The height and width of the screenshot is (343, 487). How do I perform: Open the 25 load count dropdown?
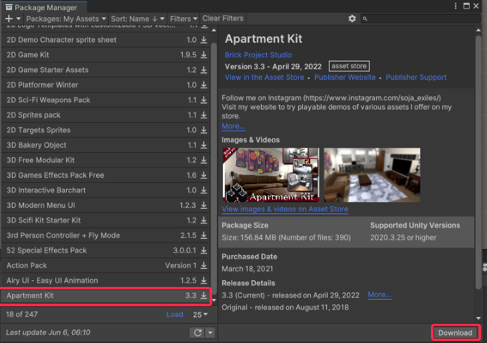click(x=200, y=314)
